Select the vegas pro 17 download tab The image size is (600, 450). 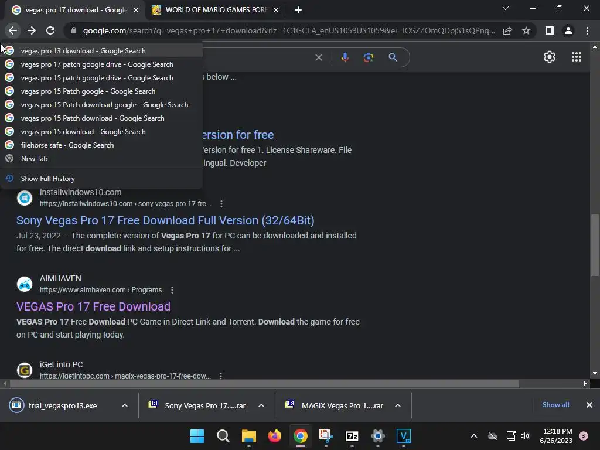click(x=75, y=10)
